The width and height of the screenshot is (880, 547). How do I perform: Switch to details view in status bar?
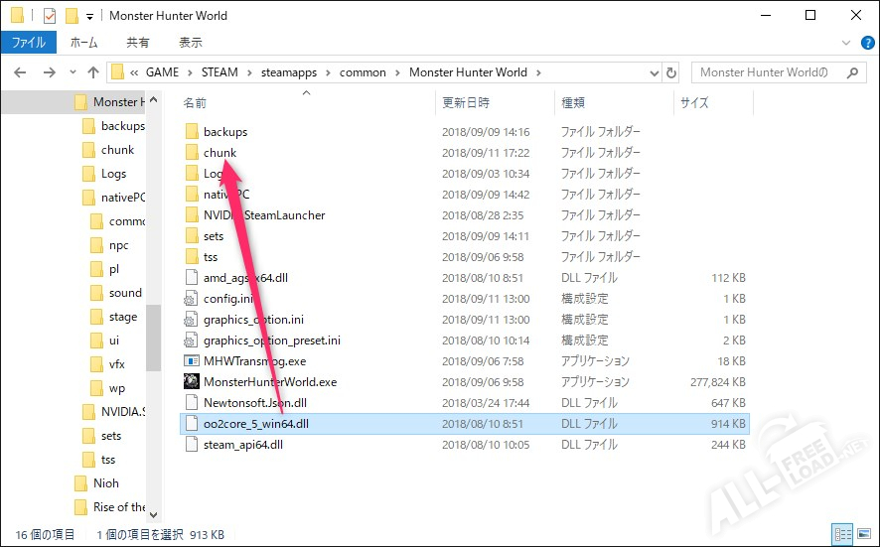(x=842, y=534)
